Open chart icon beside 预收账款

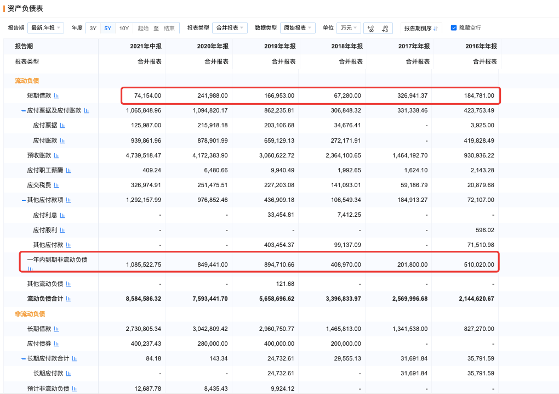[x=56, y=155]
